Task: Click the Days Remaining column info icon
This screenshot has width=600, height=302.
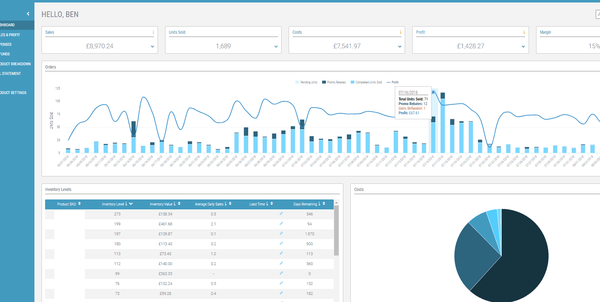Action: coord(319,204)
